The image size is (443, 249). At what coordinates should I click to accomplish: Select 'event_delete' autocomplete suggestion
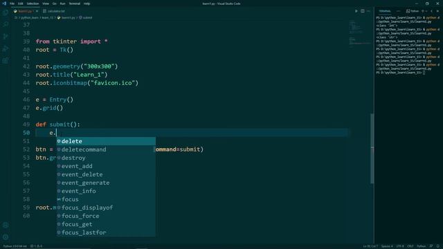click(106, 174)
